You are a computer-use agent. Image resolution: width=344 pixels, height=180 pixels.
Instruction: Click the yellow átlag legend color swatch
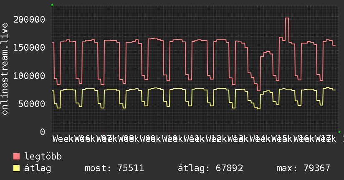click(x=16, y=168)
